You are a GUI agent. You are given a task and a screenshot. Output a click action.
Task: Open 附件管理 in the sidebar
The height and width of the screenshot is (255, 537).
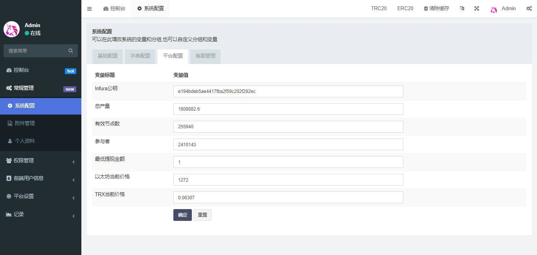25,123
